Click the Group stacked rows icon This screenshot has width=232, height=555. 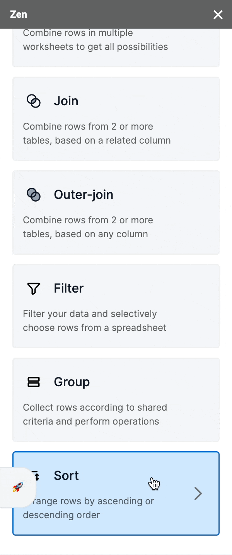click(x=34, y=382)
